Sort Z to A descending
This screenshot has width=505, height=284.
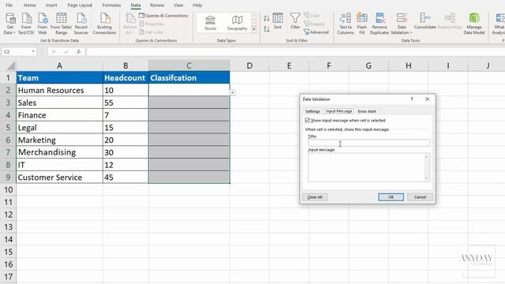coord(267,29)
